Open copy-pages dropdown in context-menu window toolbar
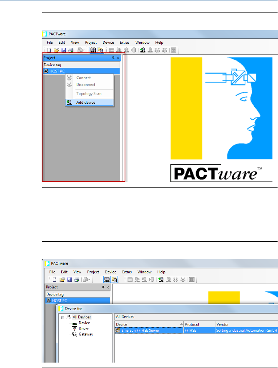 pyautogui.click(x=81, y=50)
